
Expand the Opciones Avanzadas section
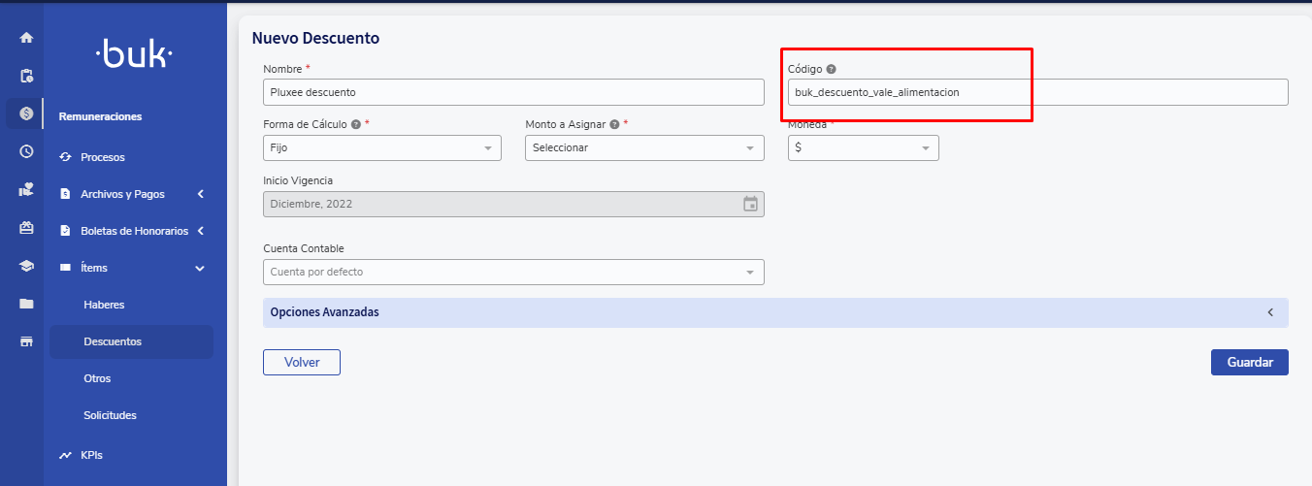pos(774,312)
